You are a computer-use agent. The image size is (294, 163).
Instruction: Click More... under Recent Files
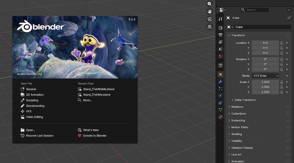click(x=85, y=100)
